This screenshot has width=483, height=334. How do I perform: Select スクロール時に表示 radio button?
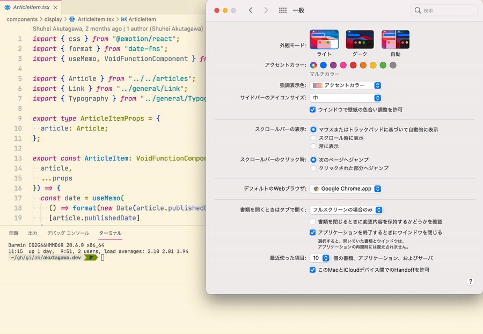(x=313, y=137)
